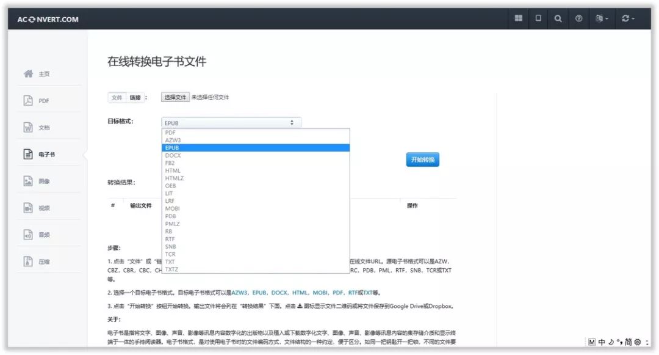Viewport: 659px width, 355px height.
Task: Open the 文档 sidebar menu label
Action: pos(44,128)
